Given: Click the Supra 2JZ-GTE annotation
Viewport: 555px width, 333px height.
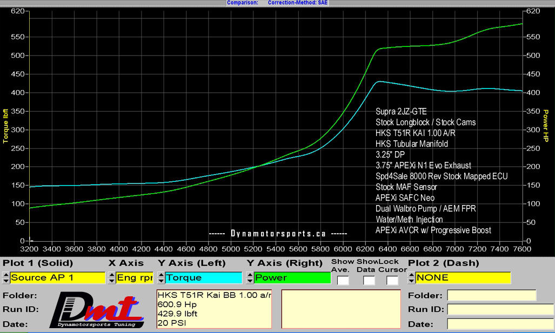Looking at the screenshot, I should [x=401, y=112].
